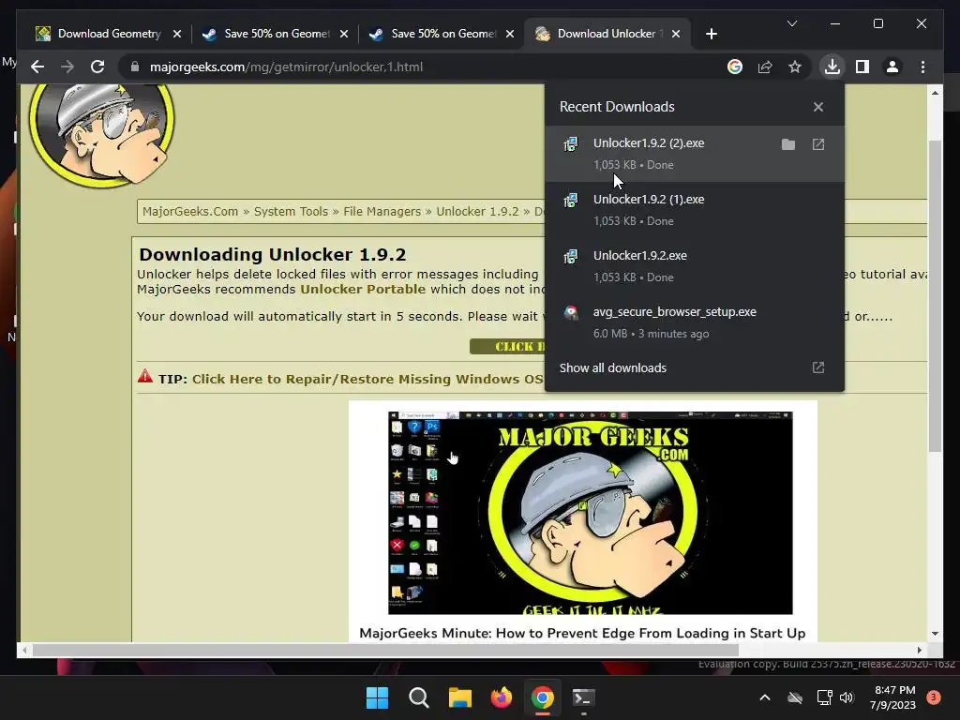Viewport: 960px width, 720px height.
Task: Open the Unlocker1.9.2 (1).exe download entry
Action: click(695, 209)
